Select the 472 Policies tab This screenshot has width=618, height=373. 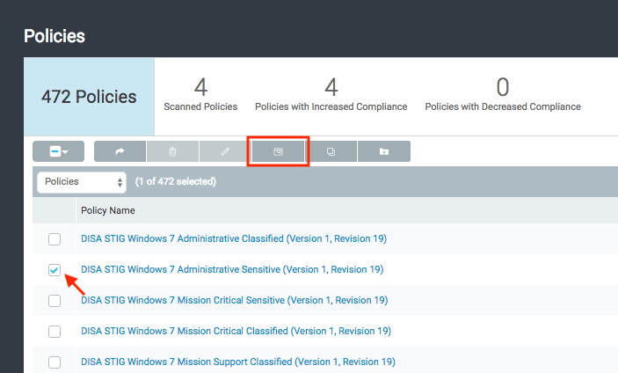click(89, 97)
